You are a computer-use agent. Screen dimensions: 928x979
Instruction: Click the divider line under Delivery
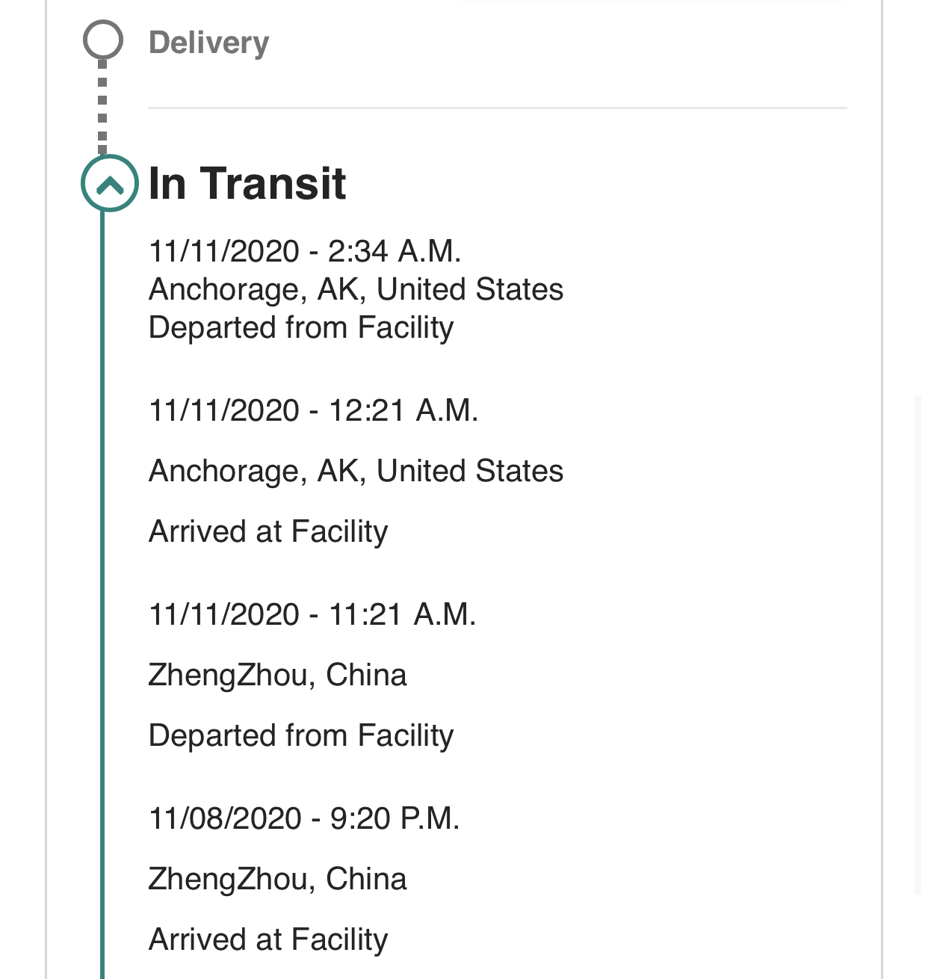(498, 108)
